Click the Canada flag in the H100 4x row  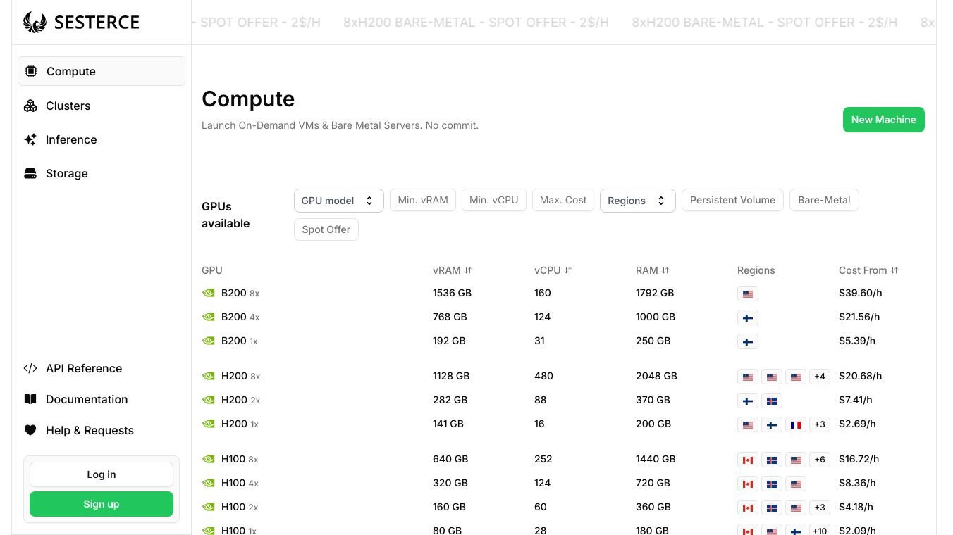(748, 484)
